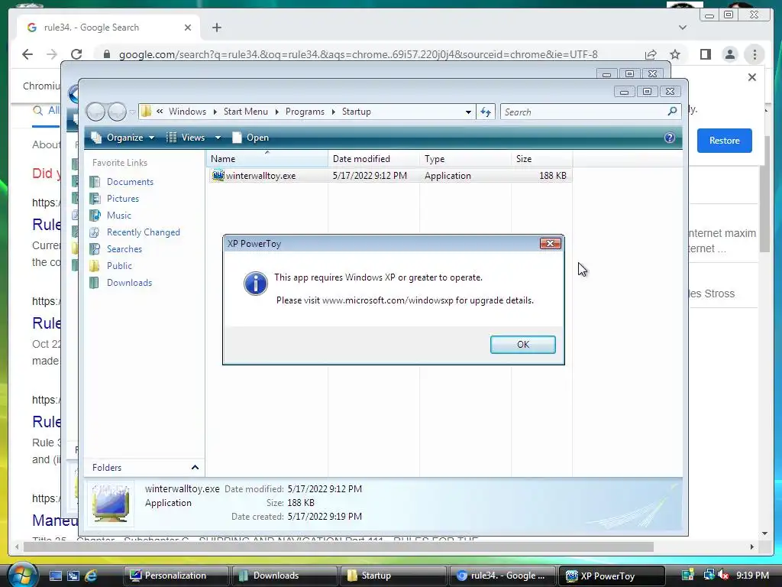This screenshot has width=782, height=587.
Task: Click the blue information icon in dialog
Action: pyautogui.click(x=255, y=284)
